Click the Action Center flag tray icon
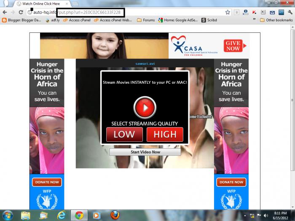 click(259, 216)
